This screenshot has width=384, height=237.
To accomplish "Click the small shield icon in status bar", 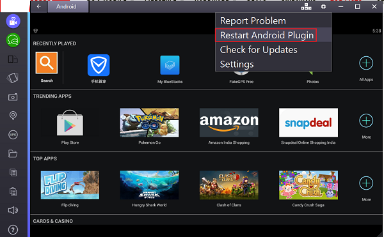I will [x=35, y=31].
